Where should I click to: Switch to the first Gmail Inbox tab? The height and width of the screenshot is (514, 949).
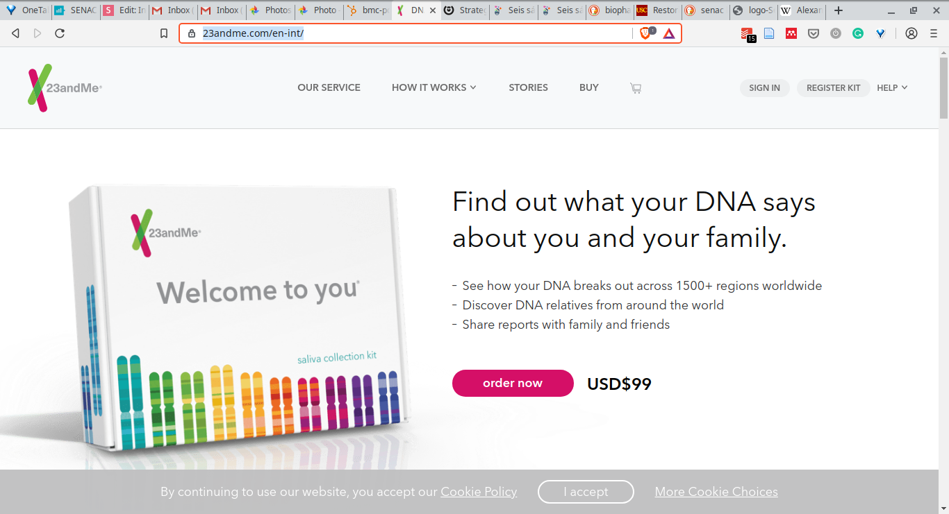click(173, 10)
